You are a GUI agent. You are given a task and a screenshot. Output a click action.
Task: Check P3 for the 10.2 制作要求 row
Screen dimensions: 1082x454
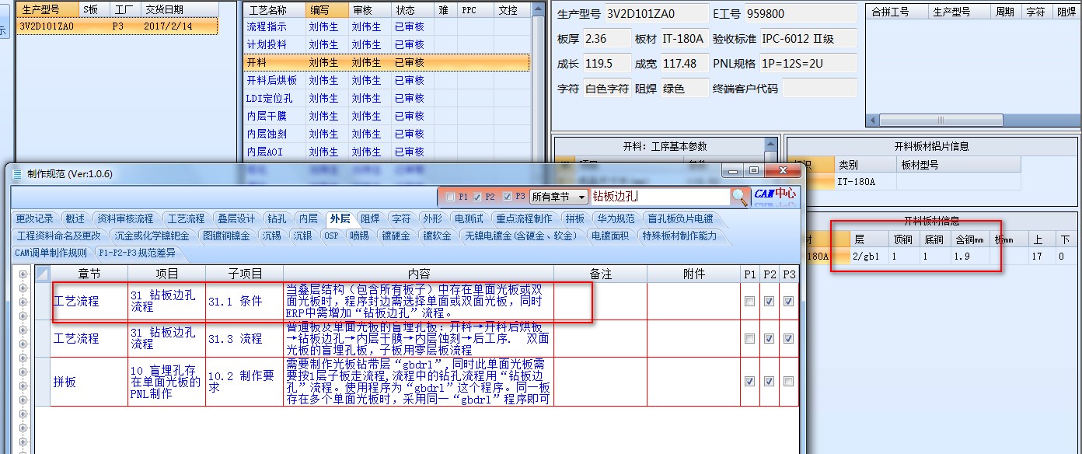[x=789, y=382]
